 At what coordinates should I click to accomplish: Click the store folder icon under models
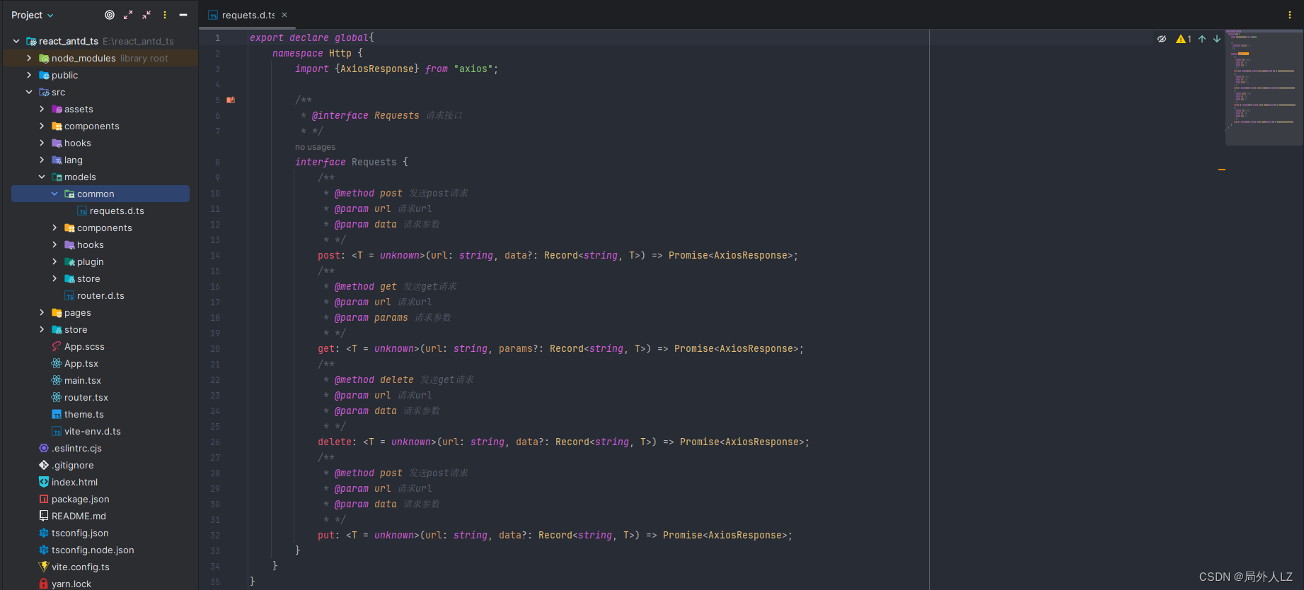[x=69, y=278]
